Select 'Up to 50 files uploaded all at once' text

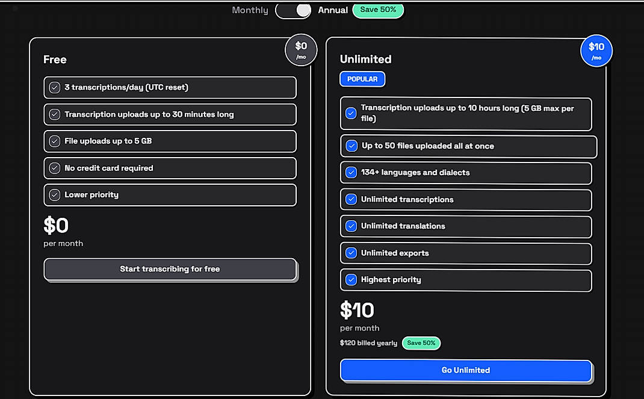[x=427, y=146]
